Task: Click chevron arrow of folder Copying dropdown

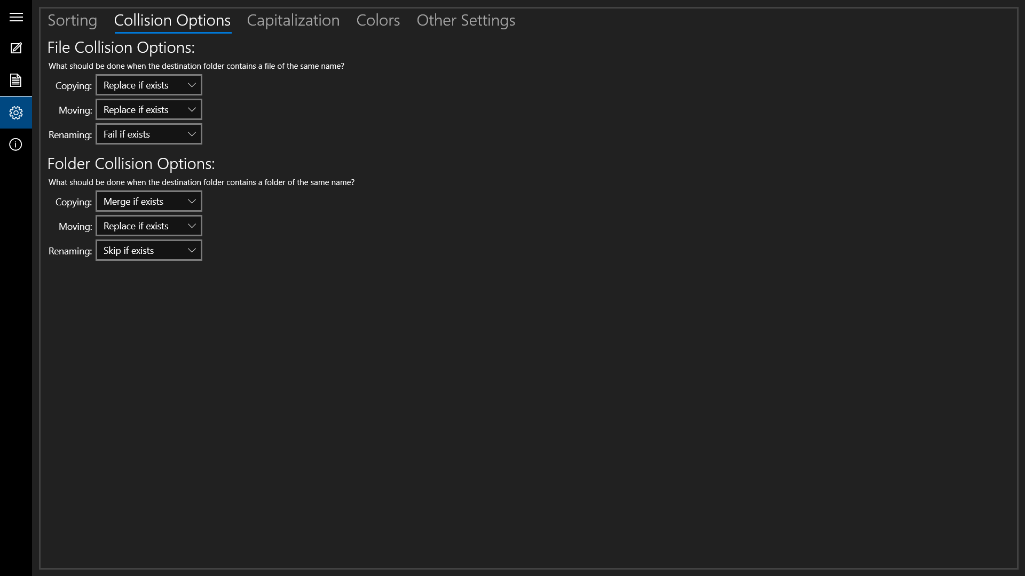Action: click(192, 202)
